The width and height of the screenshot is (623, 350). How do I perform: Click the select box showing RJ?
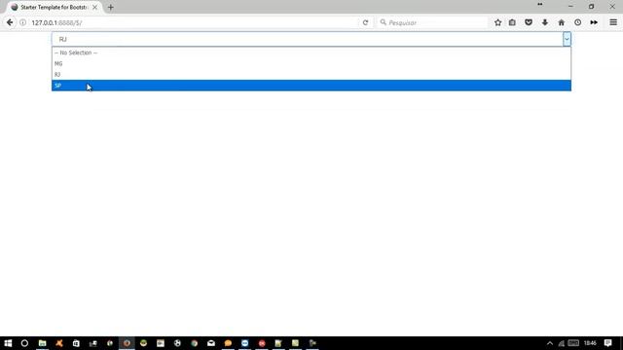[x=311, y=39]
